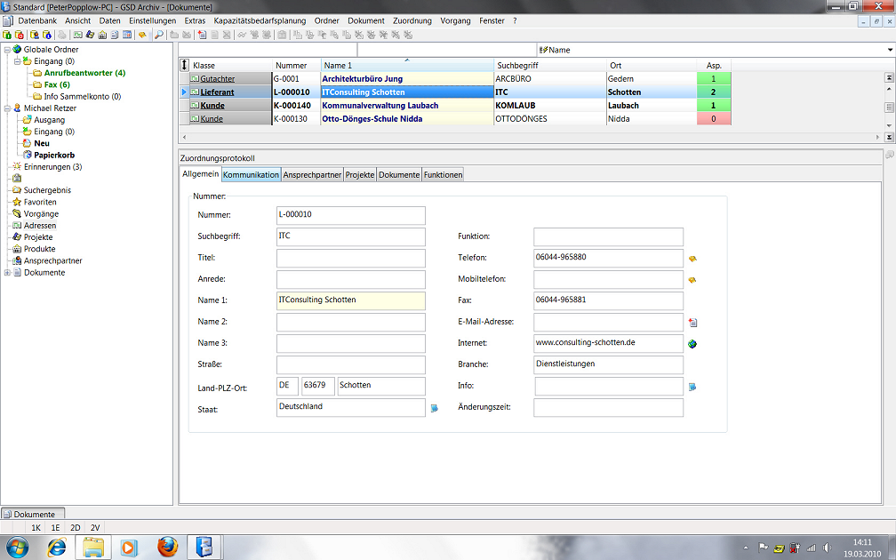This screenshot has height=560, width=896.
Task: Select the Kommunalverwaltung Laubach row
Action: tap(455, 106)
